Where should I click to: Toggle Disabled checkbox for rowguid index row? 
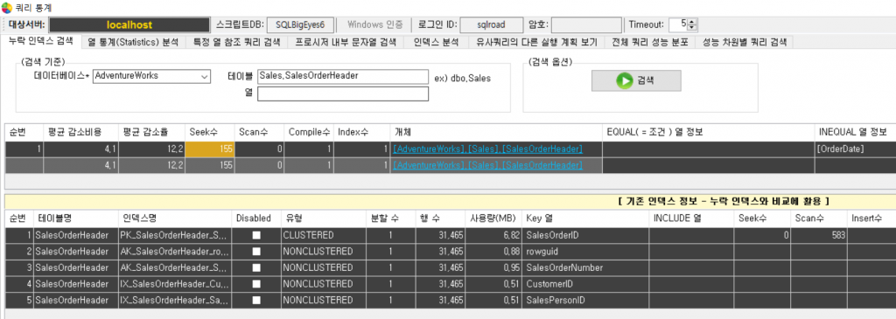[256, 251]
